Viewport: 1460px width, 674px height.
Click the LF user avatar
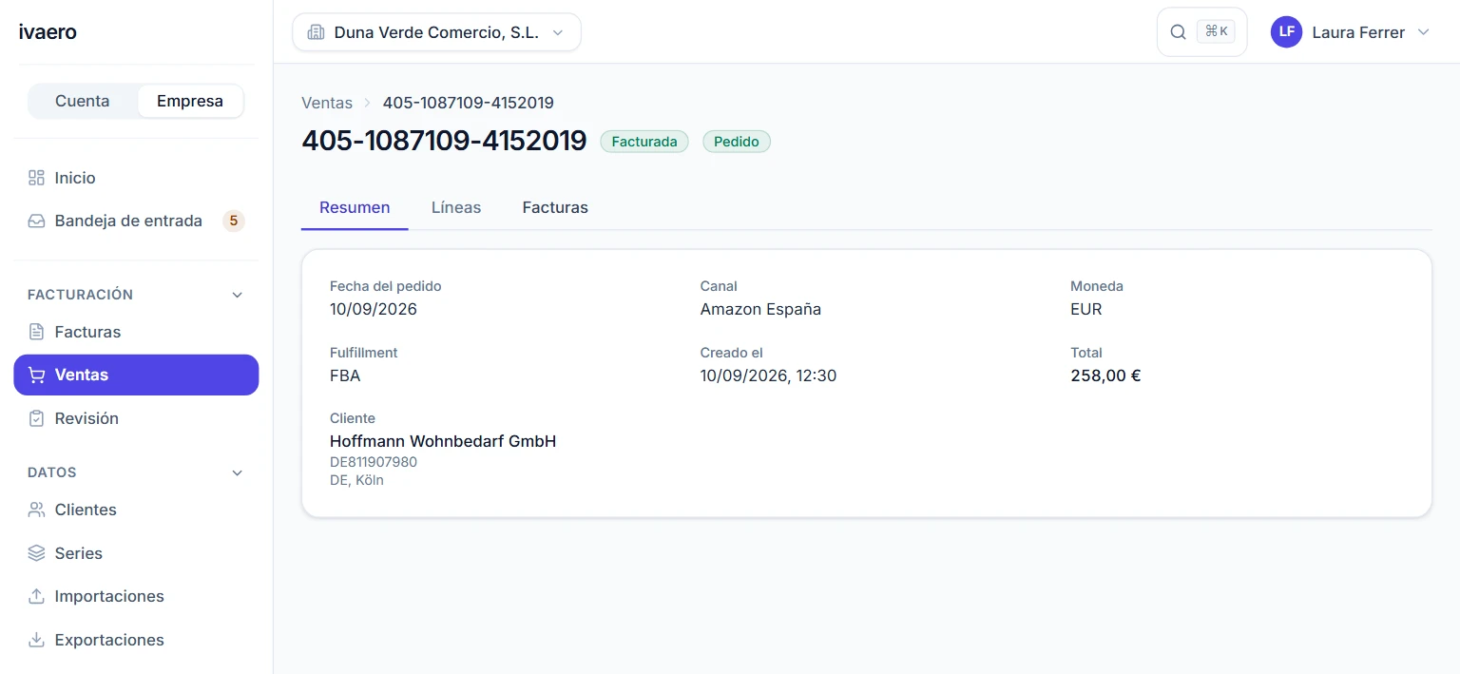[1286, 31]
